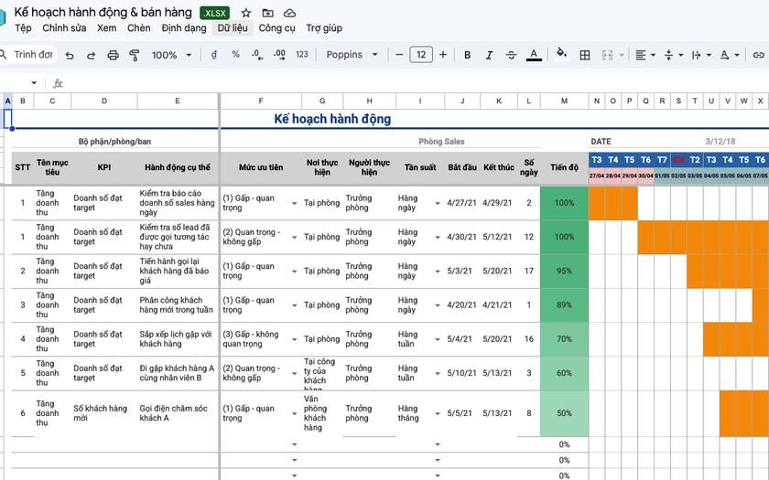Open the Chỉnh sửa menu

64,28
